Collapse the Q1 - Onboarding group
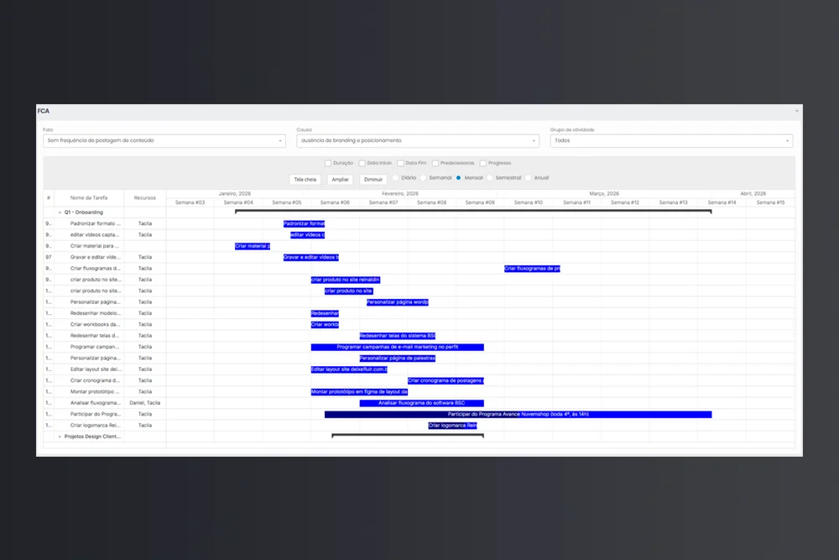 (58, 212)
